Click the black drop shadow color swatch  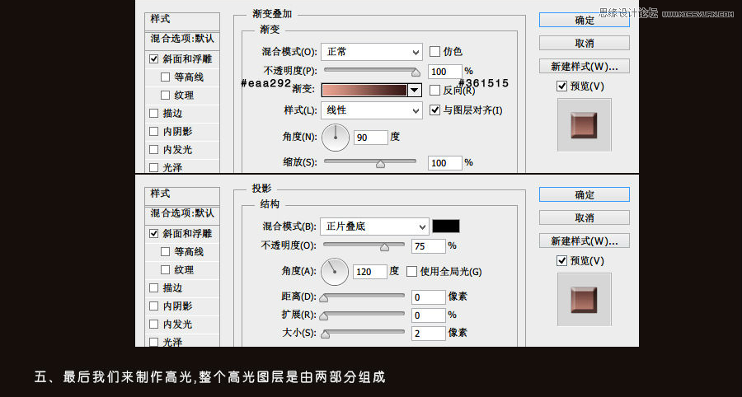446,226
